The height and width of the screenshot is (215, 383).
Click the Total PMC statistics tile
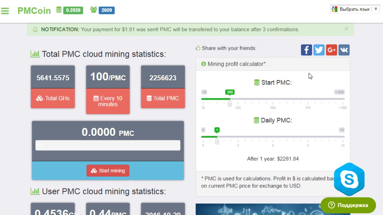coord(163,87)
